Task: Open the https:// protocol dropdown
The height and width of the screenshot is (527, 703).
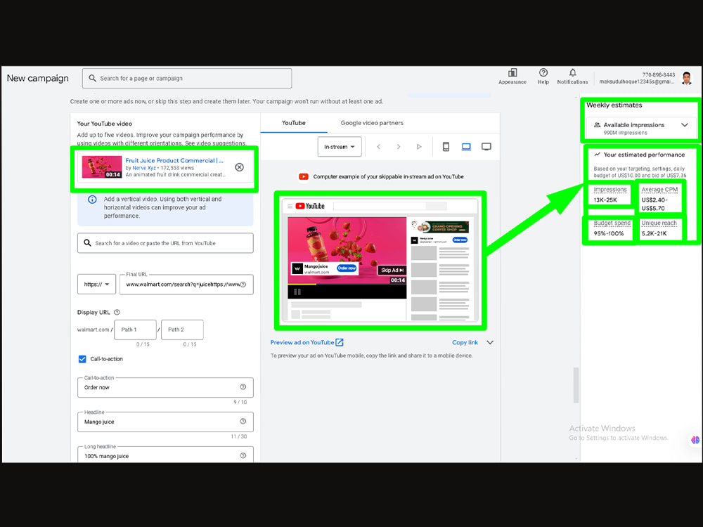Action: (96, 285)
